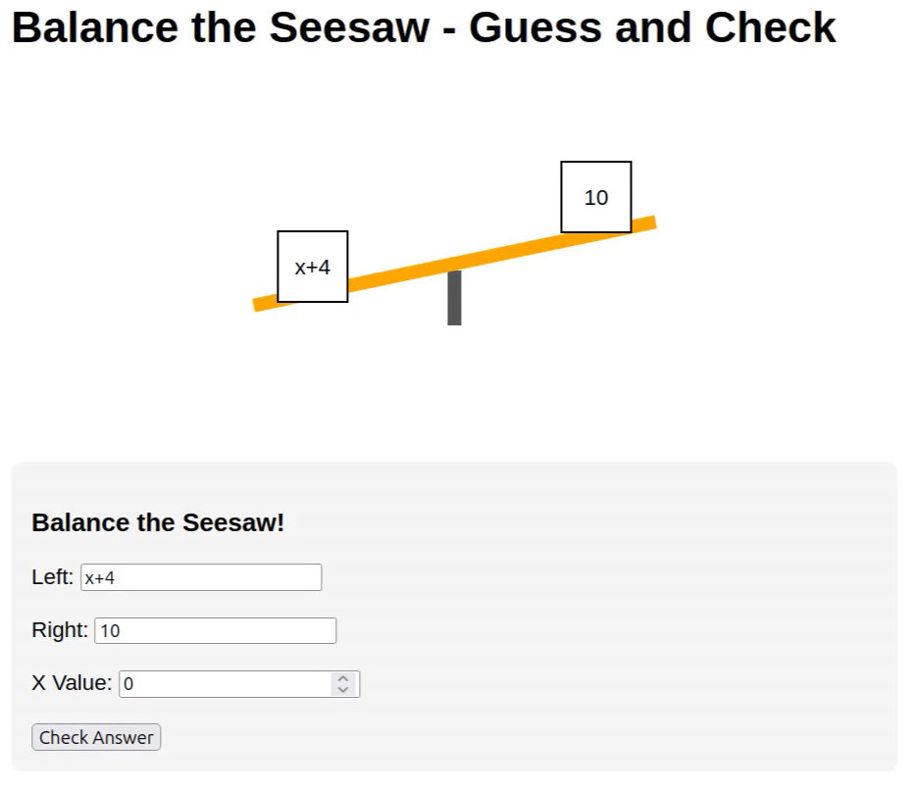The width and height of the screenshot is (915, 789).
Task: Click the "Balance the Seesaw!" panel heading
Action: click(158, 522)
